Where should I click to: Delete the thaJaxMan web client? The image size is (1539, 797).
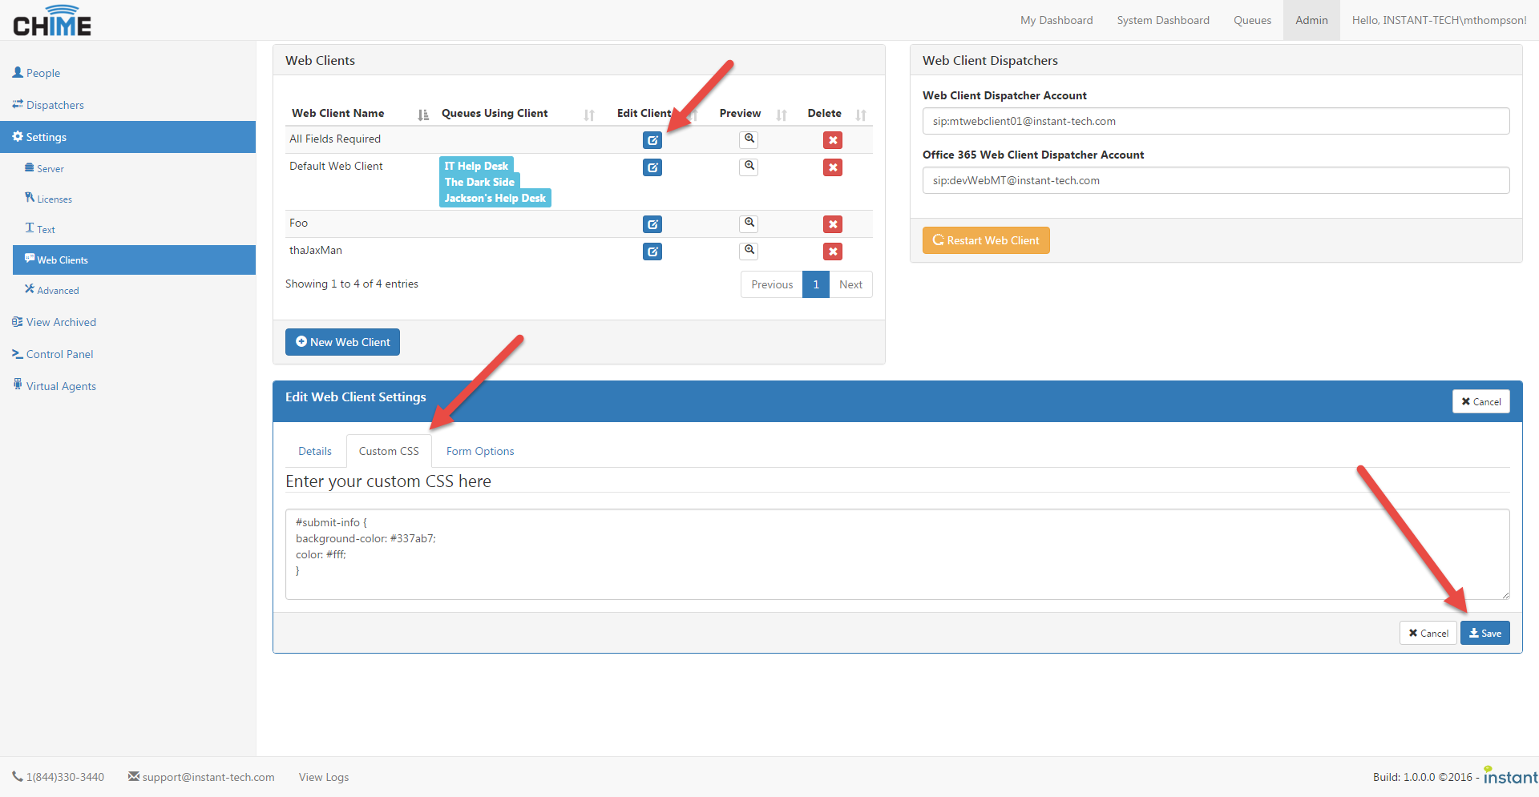[x=833, y=252]
